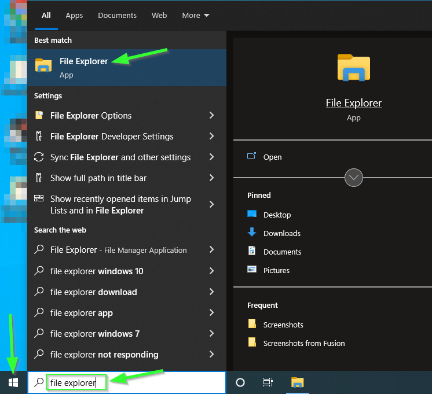Open the frequent Screenshots folder

283,325
